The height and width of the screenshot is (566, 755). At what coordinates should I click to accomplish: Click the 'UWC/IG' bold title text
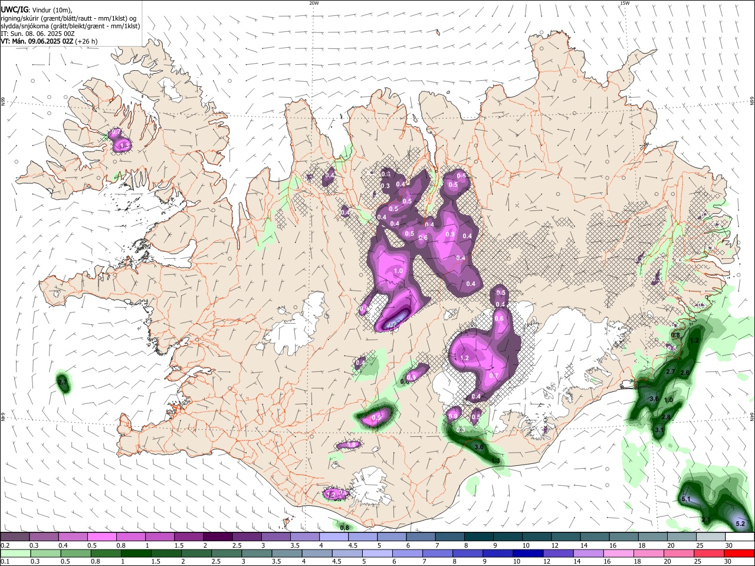[14, 10]
